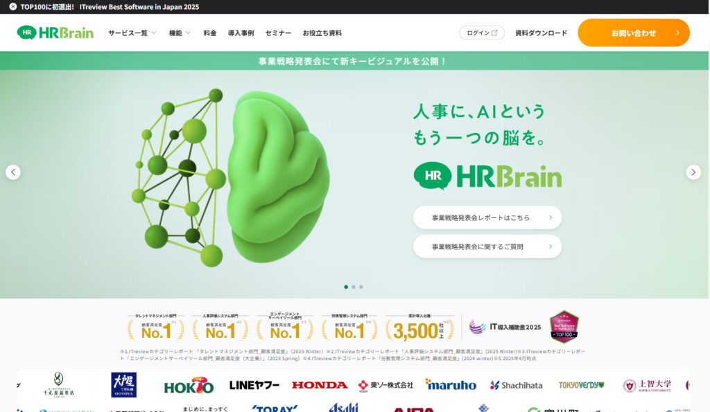
Task: Click the orange お問い合わせ button
Action: click(632, 32)
